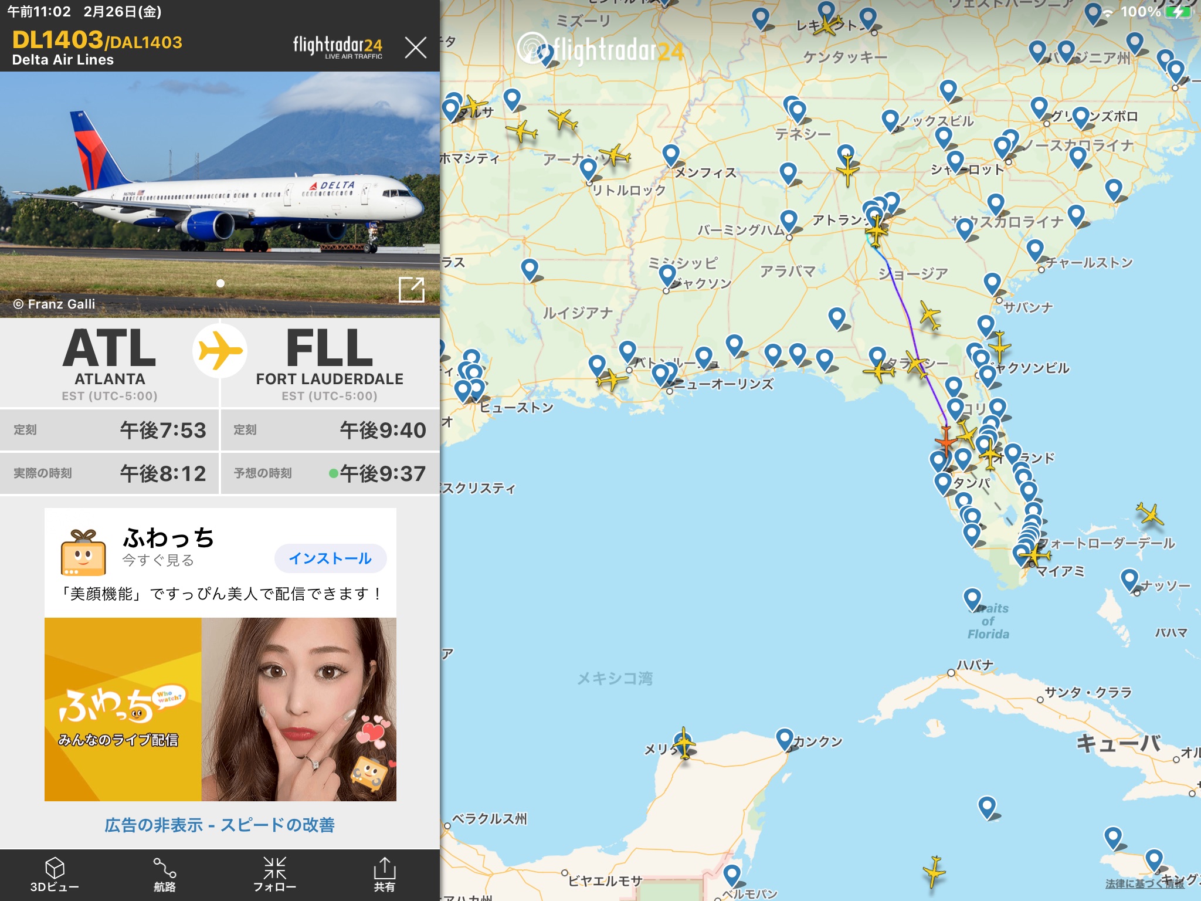Open the ふわっち ad image
The image size is (1201, 901).
click(x=220, y=709)
